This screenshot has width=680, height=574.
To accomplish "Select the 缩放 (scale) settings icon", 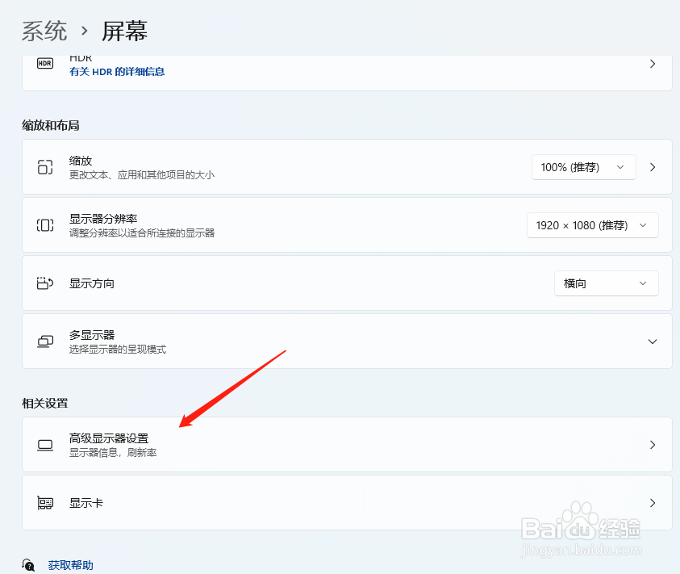I will [45, 166].
